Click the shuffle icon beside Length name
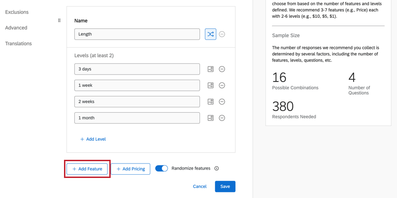The image size is (397, 198). [x=211, y=34]
